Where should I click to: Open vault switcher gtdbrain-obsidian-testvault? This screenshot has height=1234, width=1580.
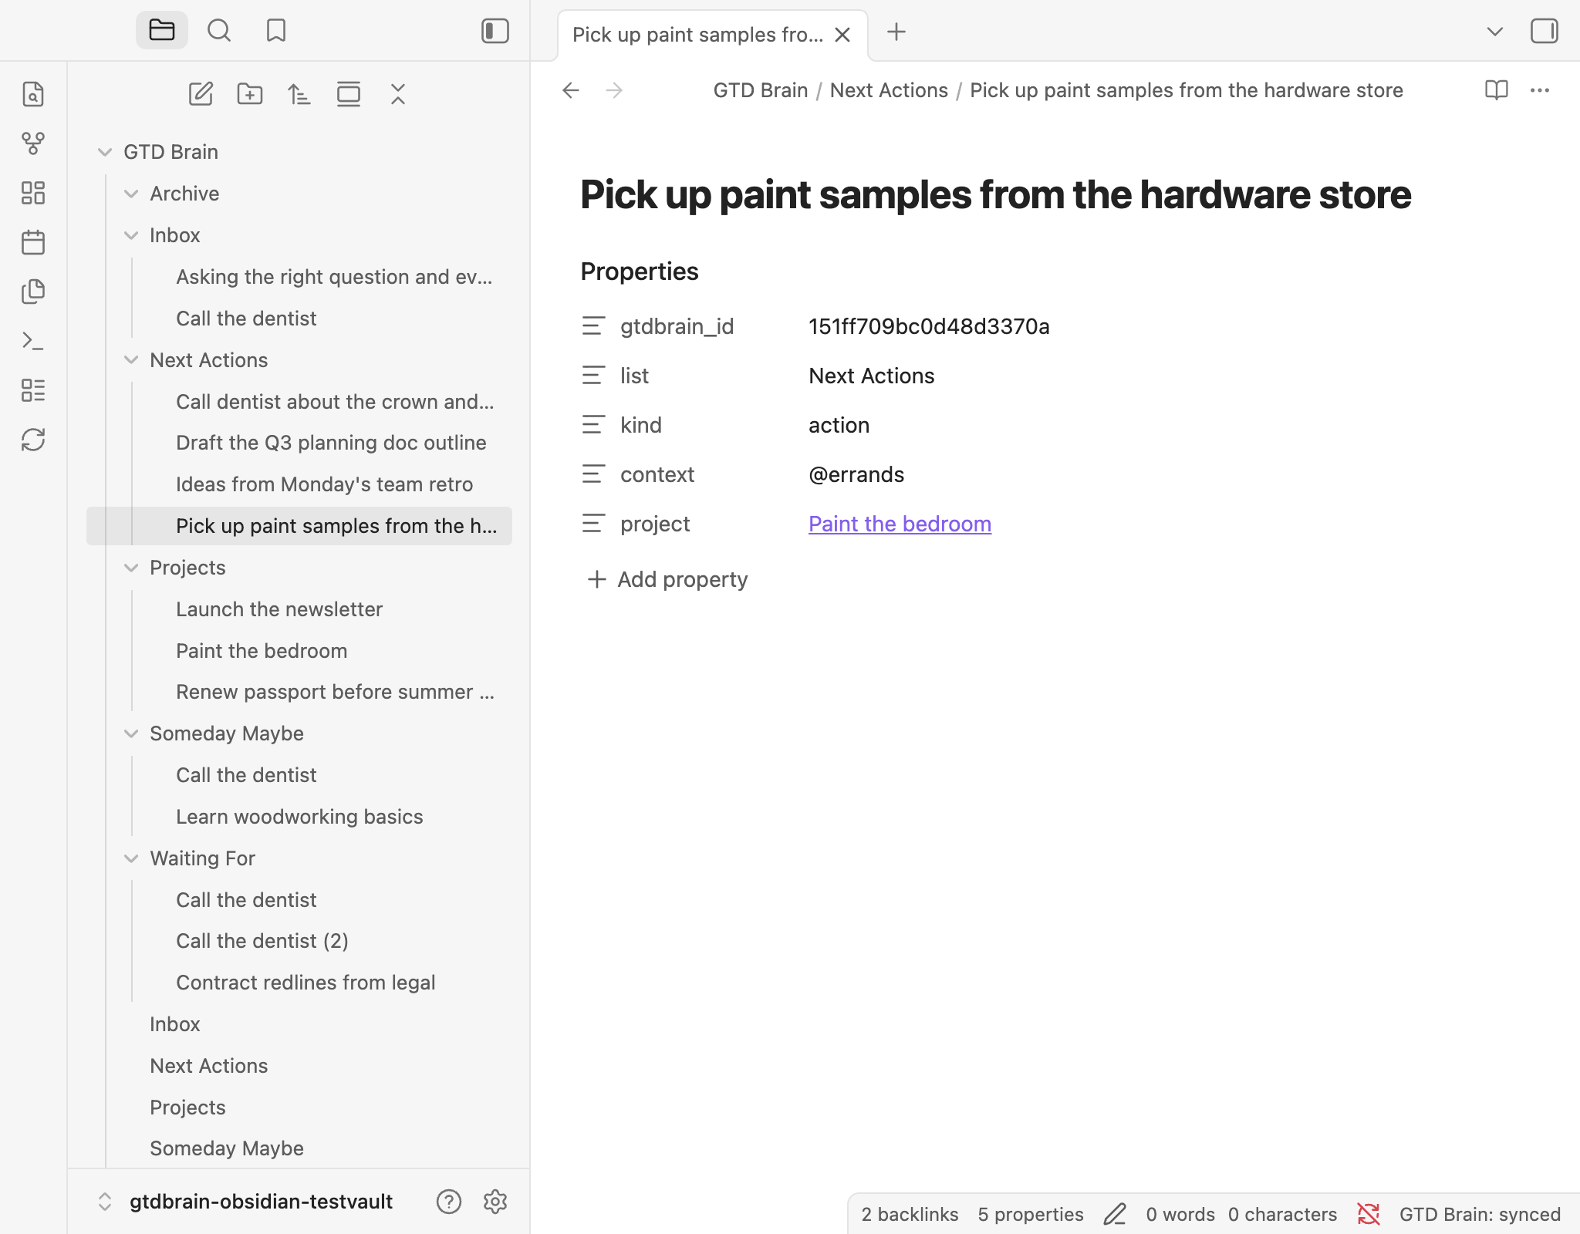[247, 1202]
